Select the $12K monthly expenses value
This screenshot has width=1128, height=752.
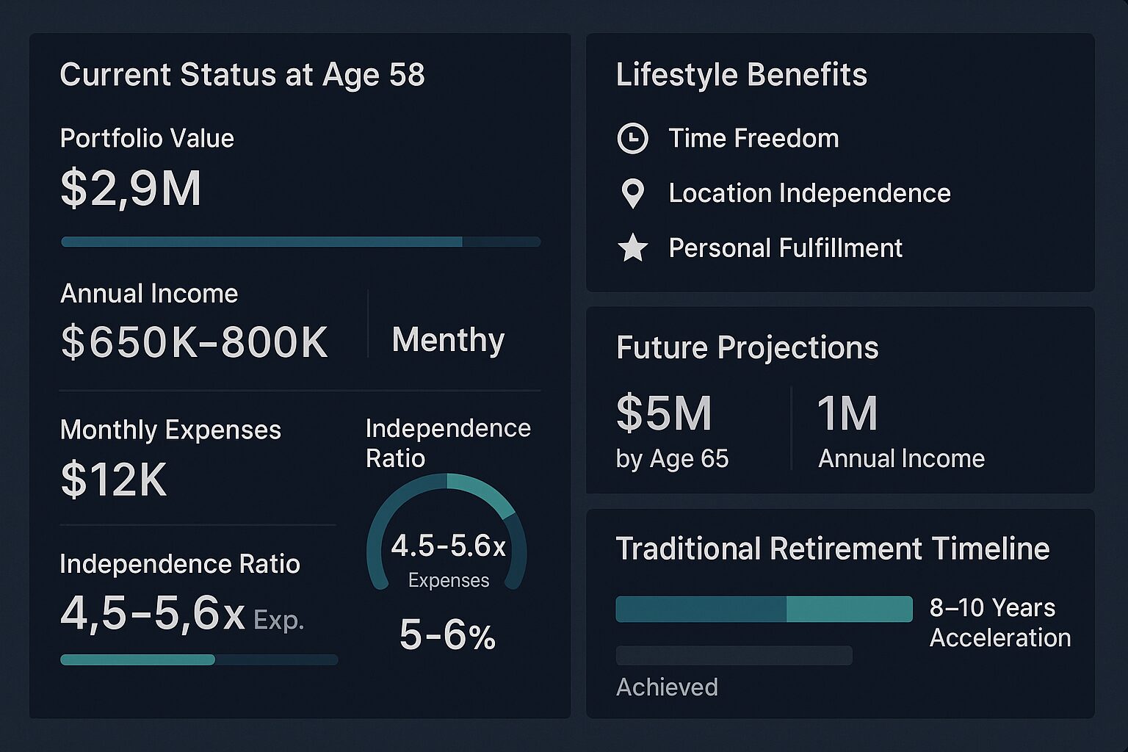114,479
